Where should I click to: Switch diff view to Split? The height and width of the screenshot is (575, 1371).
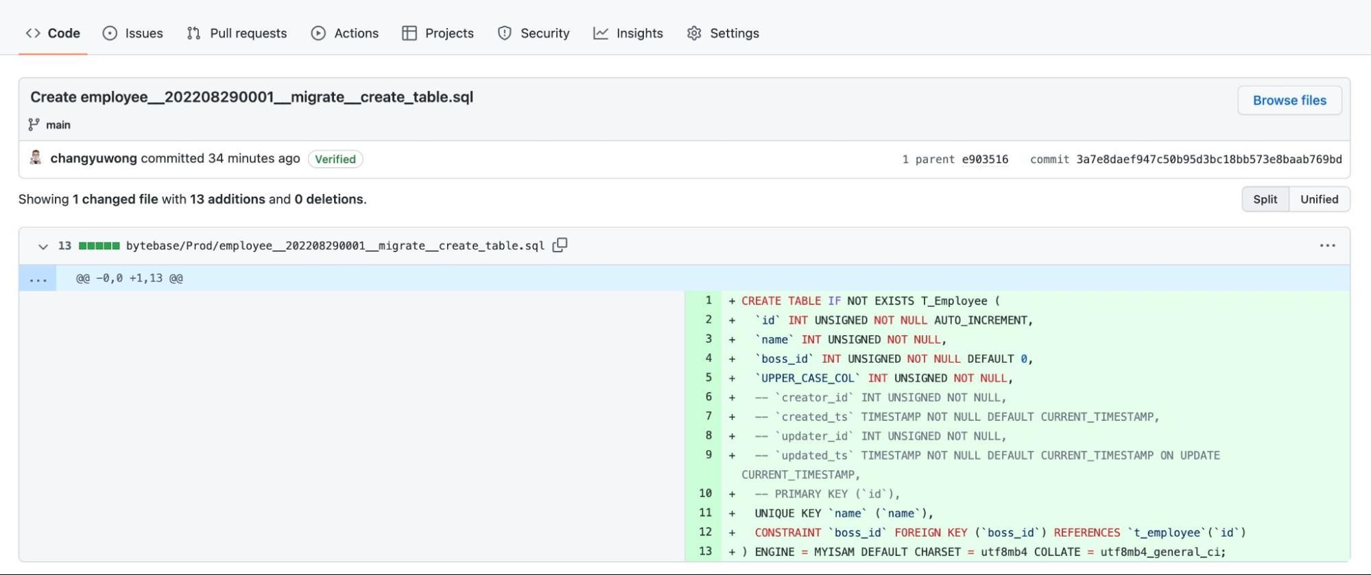coord(1265,199)
